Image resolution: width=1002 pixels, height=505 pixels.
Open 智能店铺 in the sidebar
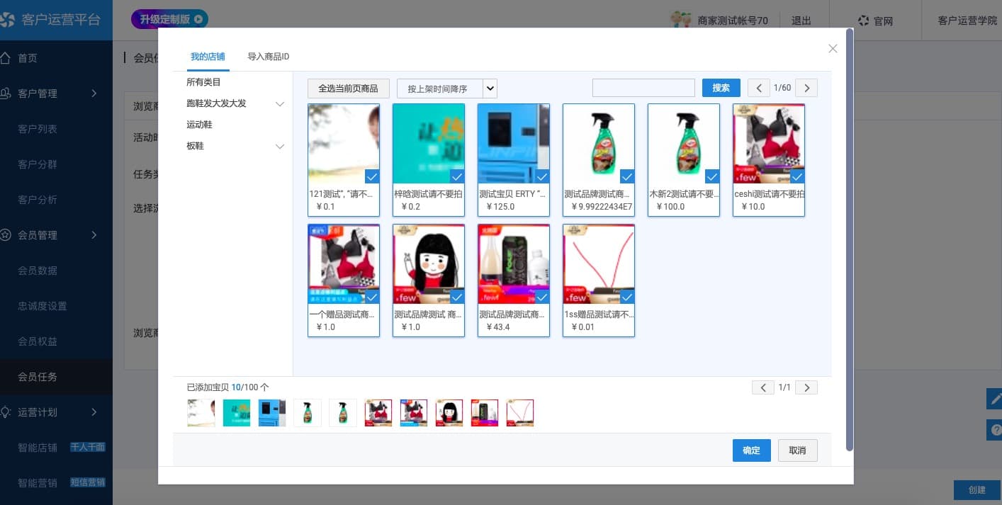pyautogui.click(x=38, y=448)
